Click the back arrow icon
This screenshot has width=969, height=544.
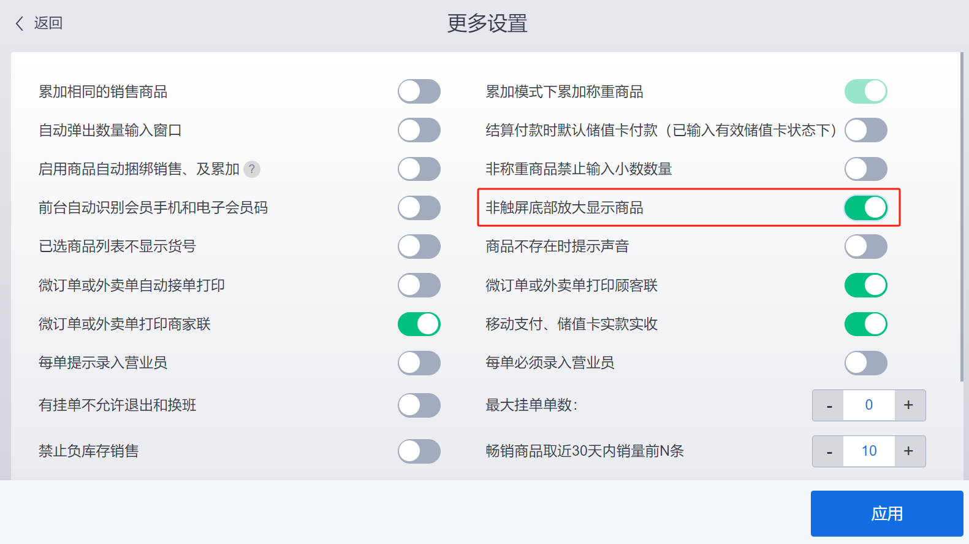click(20, 23)
